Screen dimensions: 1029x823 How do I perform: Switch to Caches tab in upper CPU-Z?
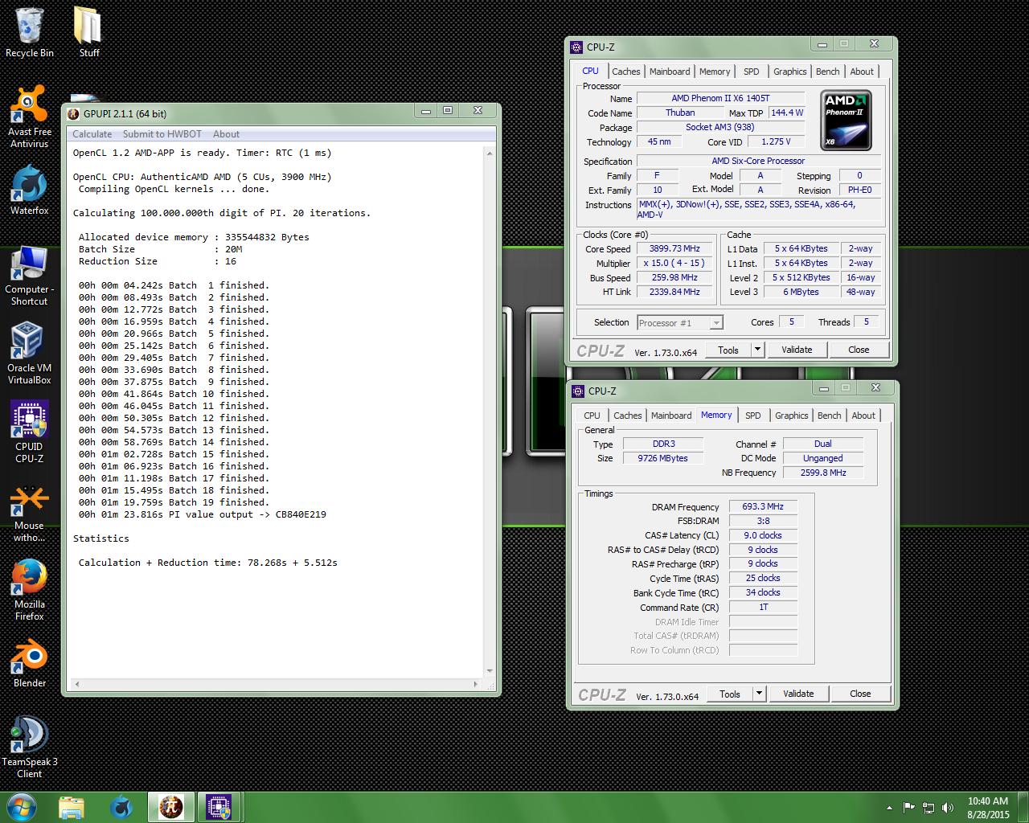(626, 72)
